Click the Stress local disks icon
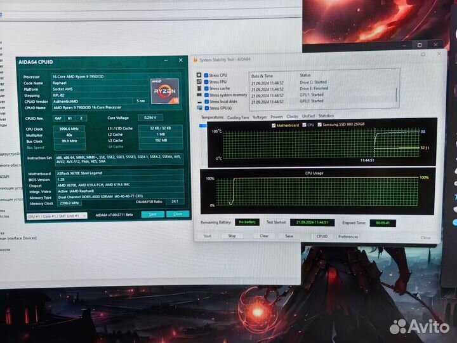This screenshot has height=343, width=457. [199, 102]
